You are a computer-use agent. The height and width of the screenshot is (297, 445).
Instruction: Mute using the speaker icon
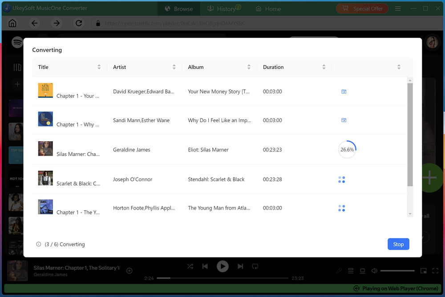(x=374, y=271)
